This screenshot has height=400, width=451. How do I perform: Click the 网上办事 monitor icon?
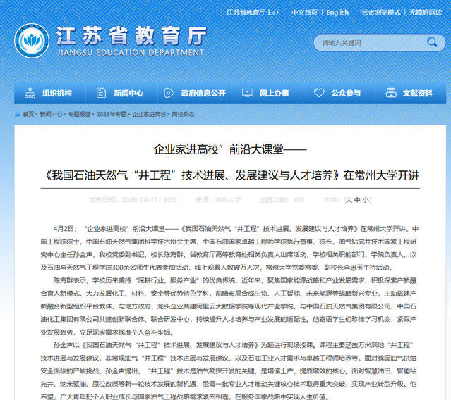tap(247, 93)
